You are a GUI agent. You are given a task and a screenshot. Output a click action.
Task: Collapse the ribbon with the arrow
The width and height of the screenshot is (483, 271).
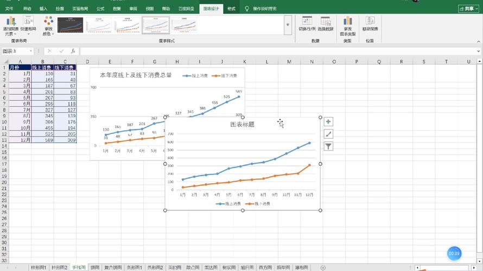(x=478, y=41)
